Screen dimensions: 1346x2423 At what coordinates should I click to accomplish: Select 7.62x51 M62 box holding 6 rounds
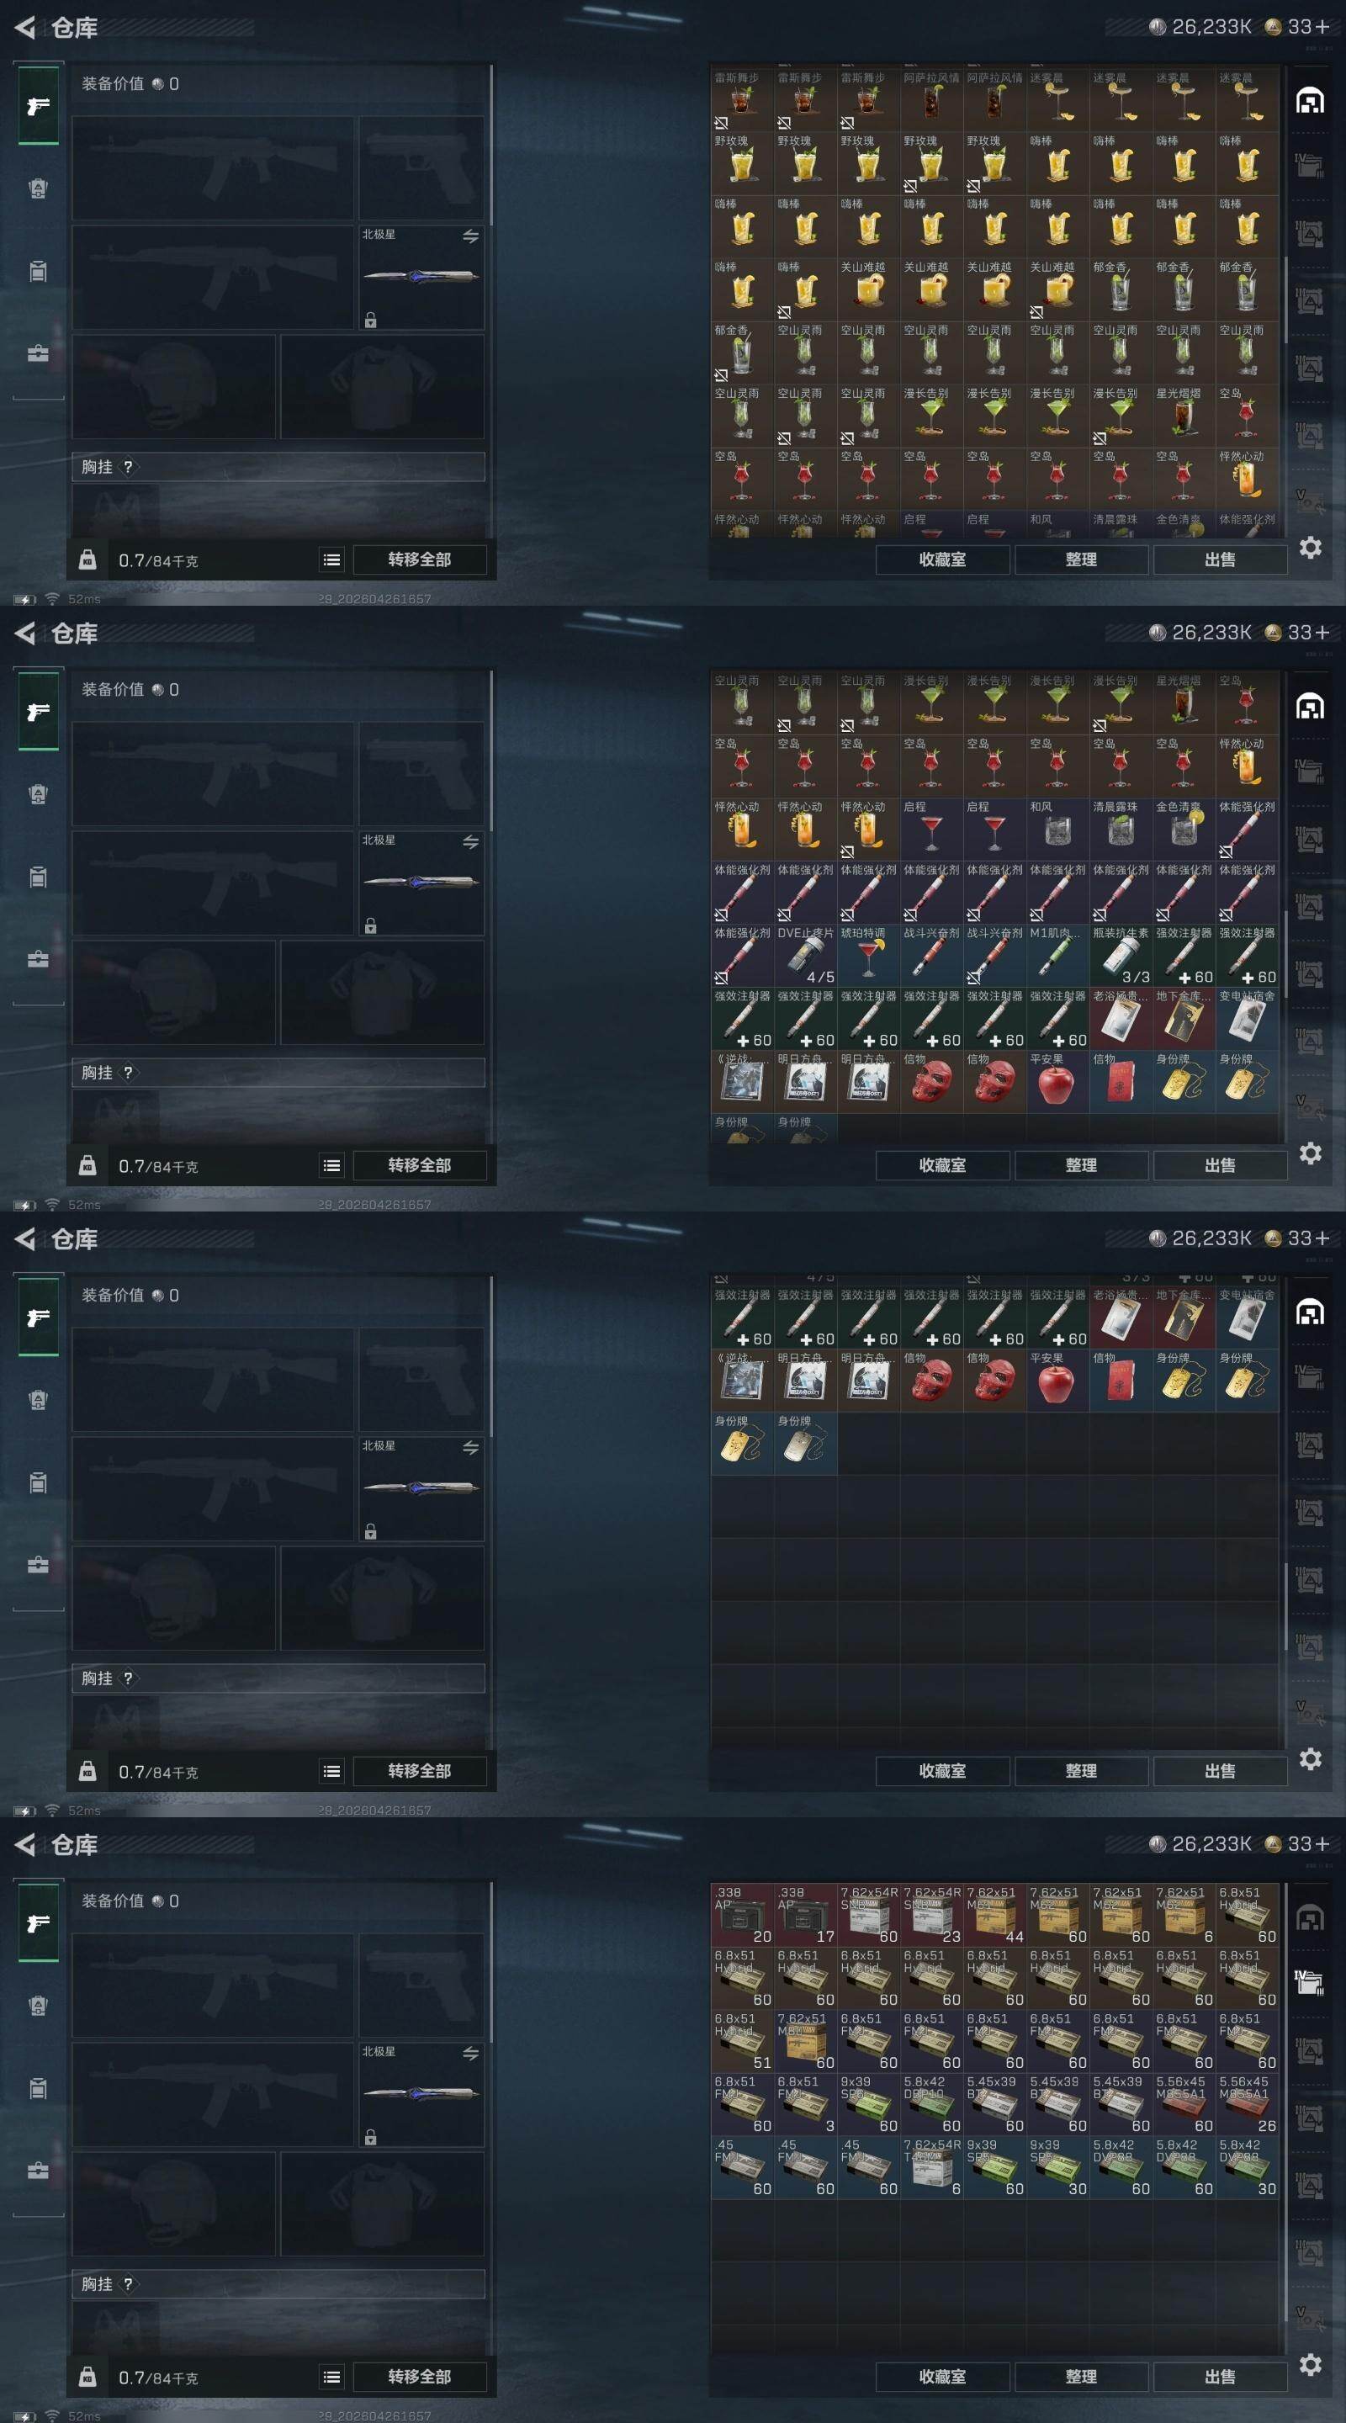(1184, 1914)
